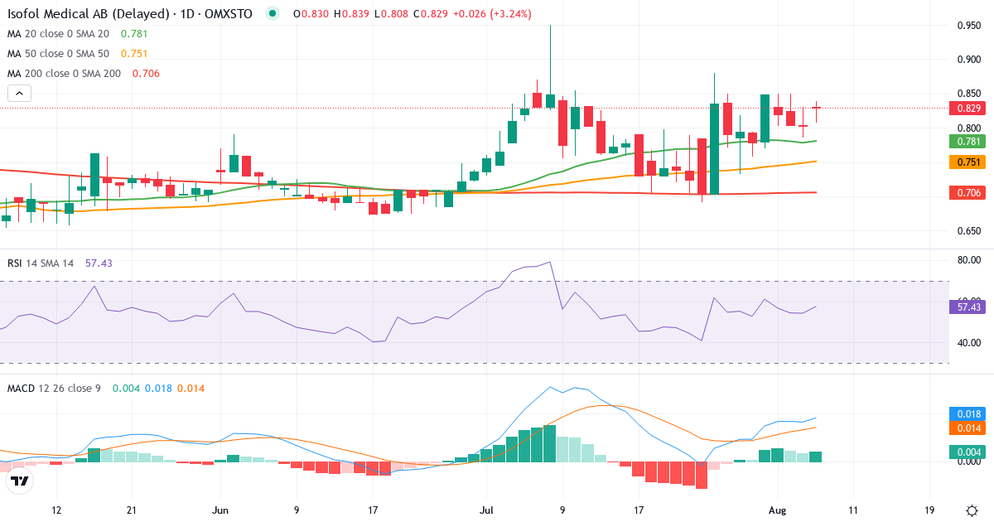Click the 57.43 RSI axis label
Screen dimensions: 994x522
pyautogui.click(x=968, y=307)
